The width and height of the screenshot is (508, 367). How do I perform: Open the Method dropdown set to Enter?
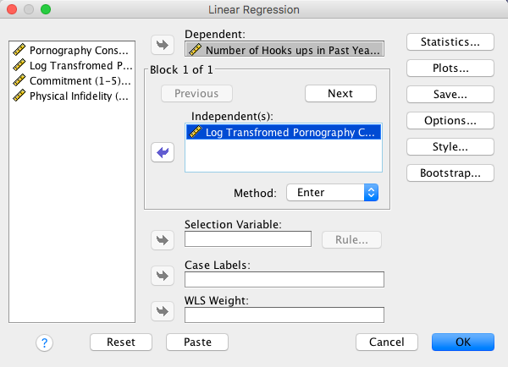tap(332, 193)
